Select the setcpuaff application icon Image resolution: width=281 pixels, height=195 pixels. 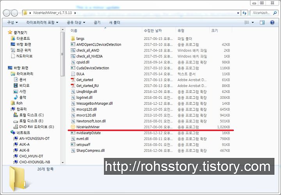[73, 145]
